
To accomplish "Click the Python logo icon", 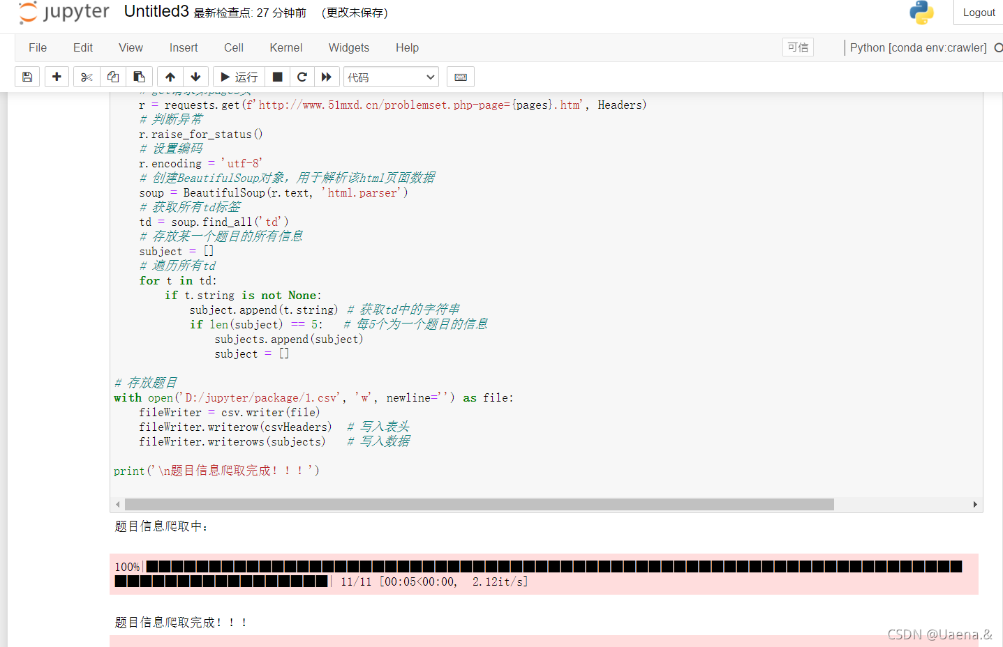I will [921, 13].
